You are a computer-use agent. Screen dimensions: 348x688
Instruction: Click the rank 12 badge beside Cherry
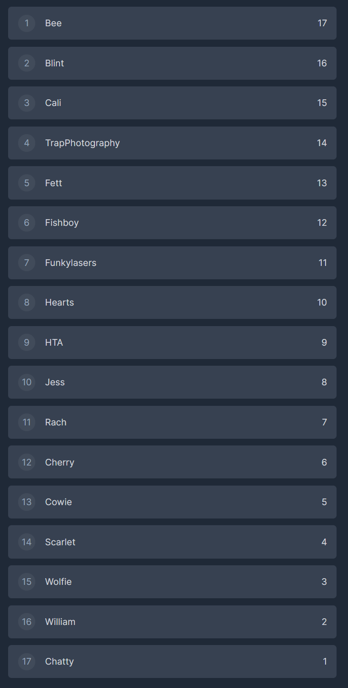(27, 462)
